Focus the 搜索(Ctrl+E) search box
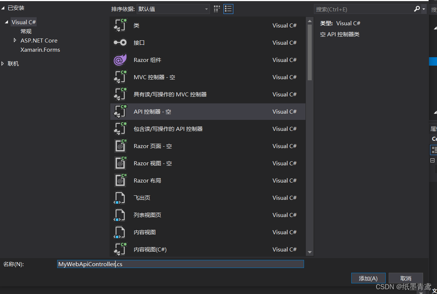The image size is (437, 294). (363, 9)
